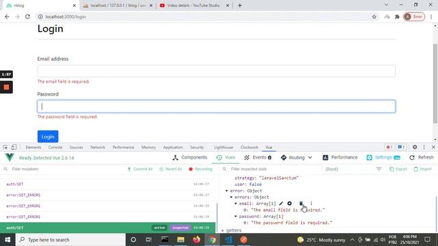
Task: Collapse the password: Array[1] node
Action: click(235, 217)
